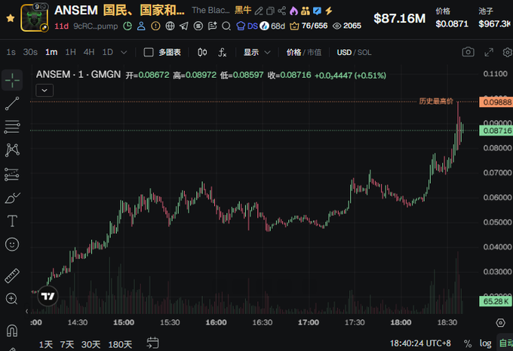Switch chart to 市值 market cap mode
This screenshot has width=513, height=351.
314,52
